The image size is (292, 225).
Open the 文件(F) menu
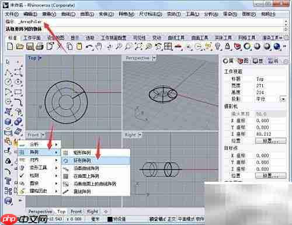tap(12, 14)
